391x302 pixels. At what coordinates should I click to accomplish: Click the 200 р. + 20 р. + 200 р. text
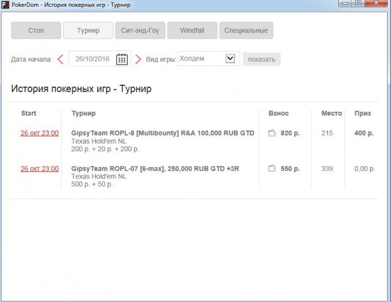105,149
